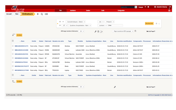This screenshot has height=110, width=176.
Task: Click the Ordinateurs breadcrumb
Action: click(x=28, y=14)
